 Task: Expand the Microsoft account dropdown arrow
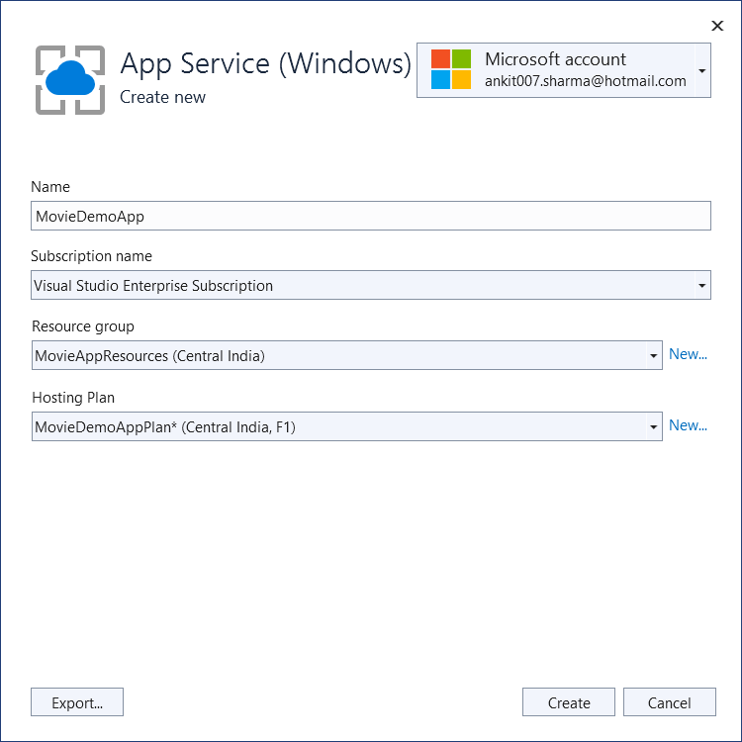point(701,71)
